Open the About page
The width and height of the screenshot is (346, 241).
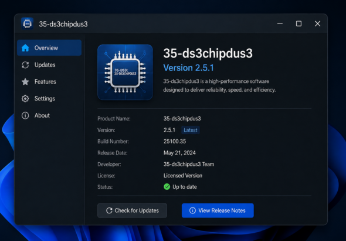[x=49, y=115]
